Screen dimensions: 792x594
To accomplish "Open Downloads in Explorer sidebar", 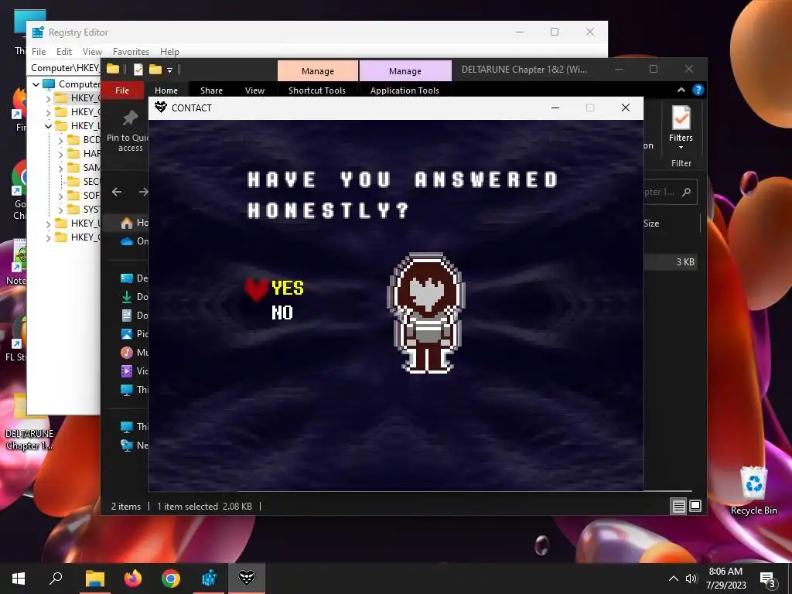I will click(x=135, y=297).
